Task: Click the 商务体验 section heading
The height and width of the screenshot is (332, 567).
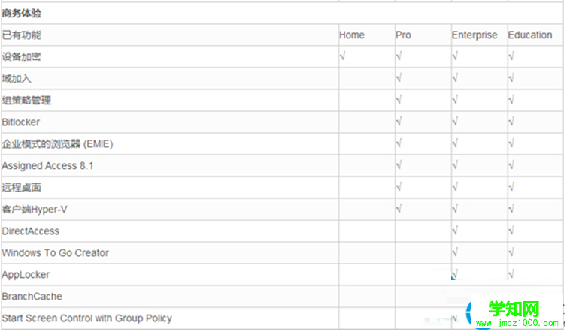Action: [x=22, y=14]
